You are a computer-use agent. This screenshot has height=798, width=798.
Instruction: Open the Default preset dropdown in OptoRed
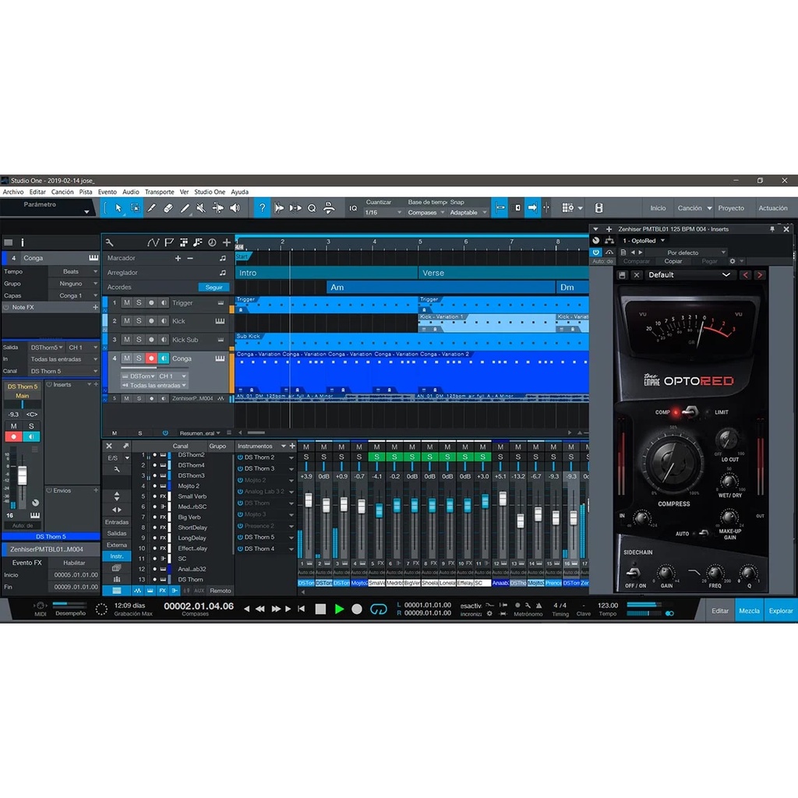click(690, 275)
